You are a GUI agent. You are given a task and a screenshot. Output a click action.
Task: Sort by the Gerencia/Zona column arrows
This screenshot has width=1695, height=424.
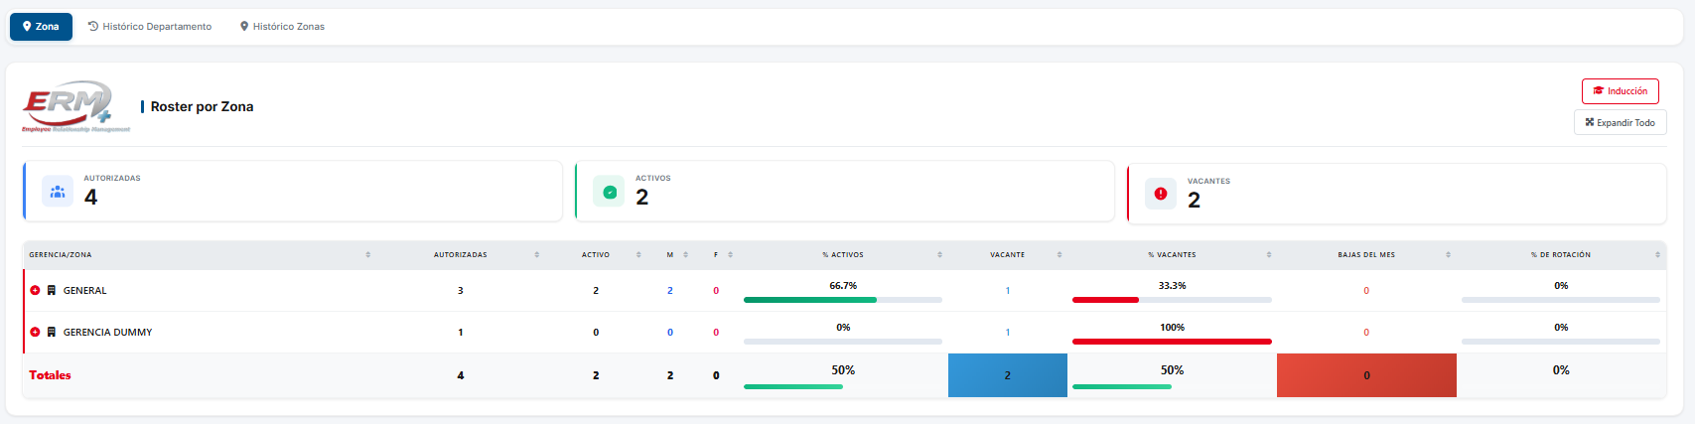367,255
